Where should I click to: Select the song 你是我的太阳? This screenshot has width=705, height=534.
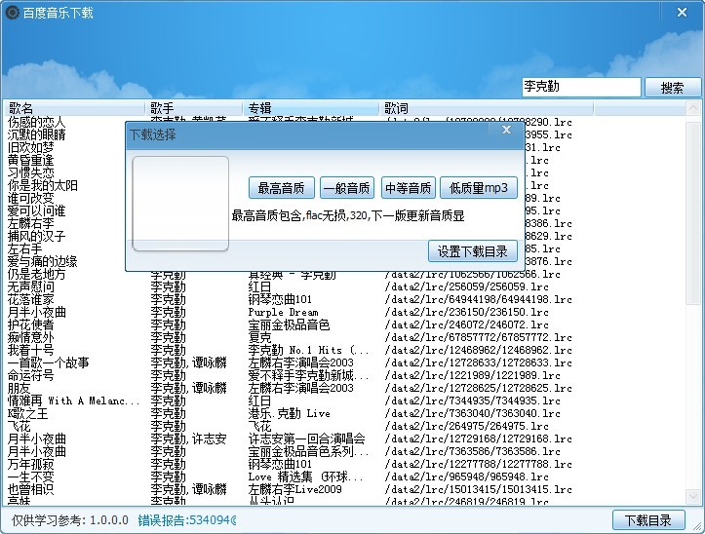pyautogui.click(x=42, y=185)
